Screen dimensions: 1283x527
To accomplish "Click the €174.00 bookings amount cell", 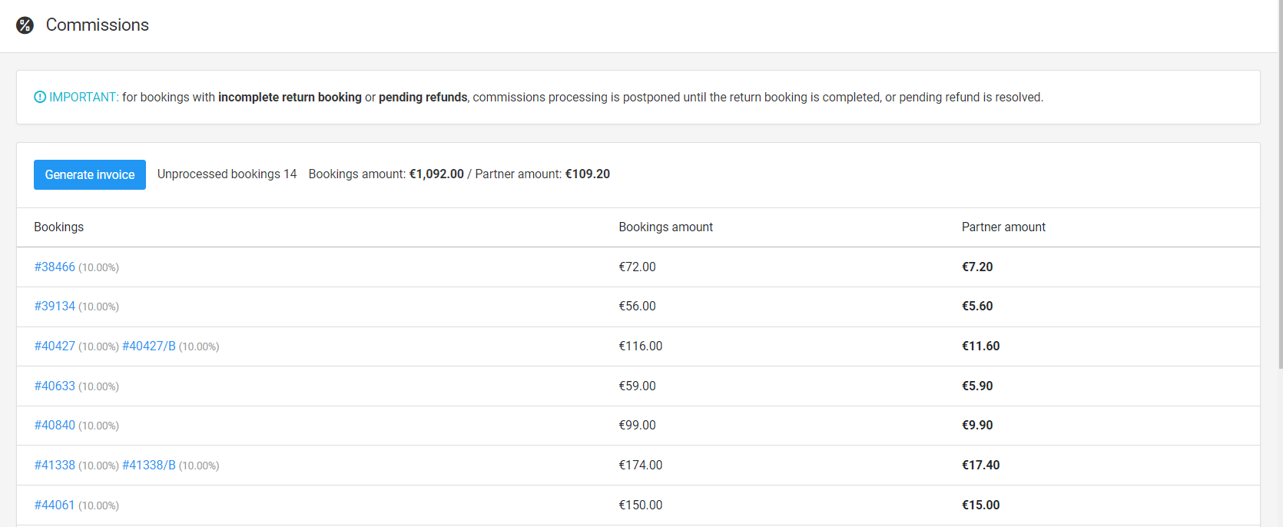I will [641, 465].
